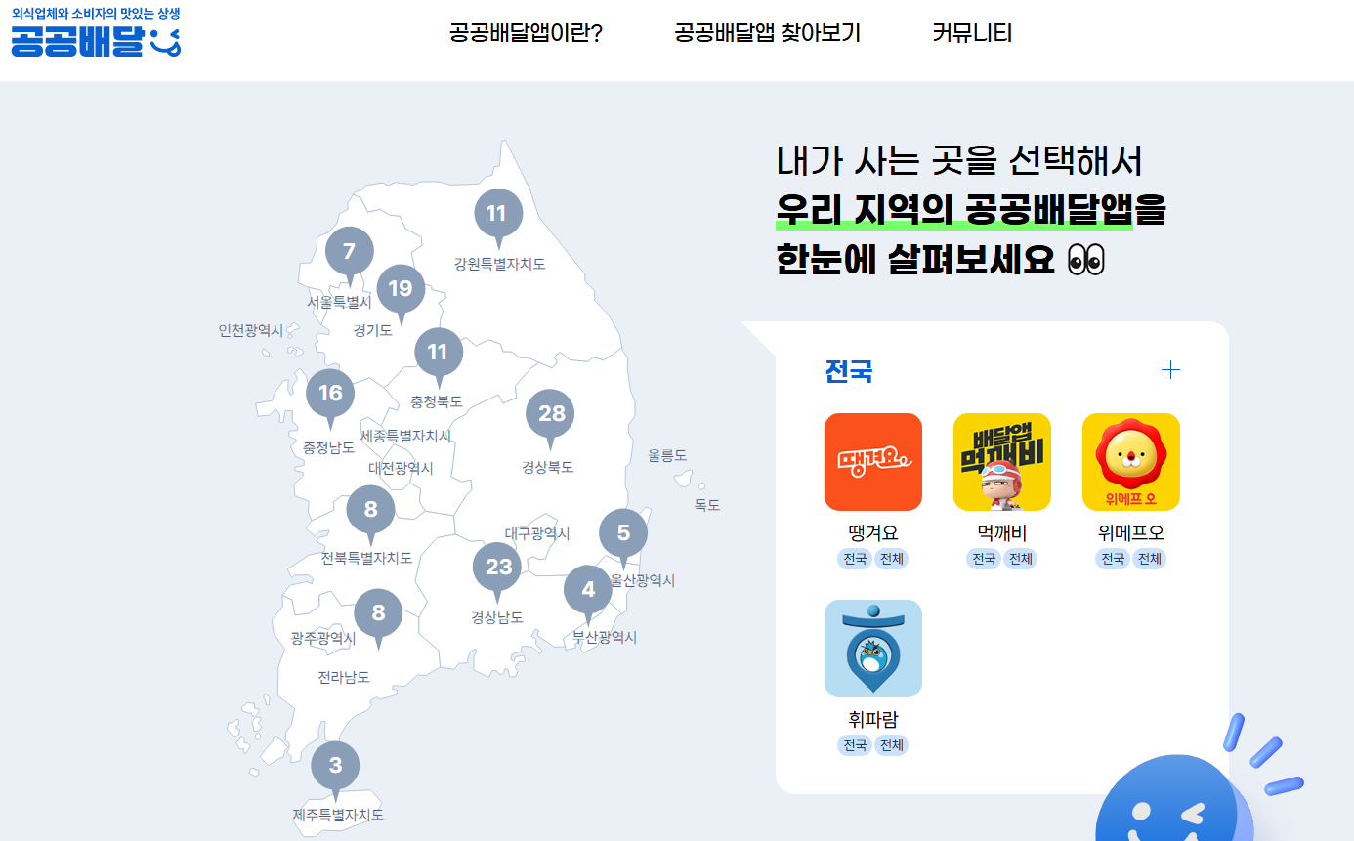Select the 경상남도 map pin showing 23
The width and height of the screenshot is (1354, 841).
pos(498,569)
